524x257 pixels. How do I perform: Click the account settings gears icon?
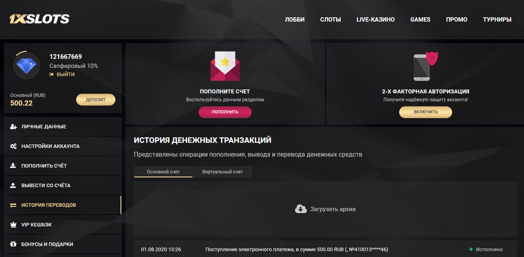tap(13, 146)
